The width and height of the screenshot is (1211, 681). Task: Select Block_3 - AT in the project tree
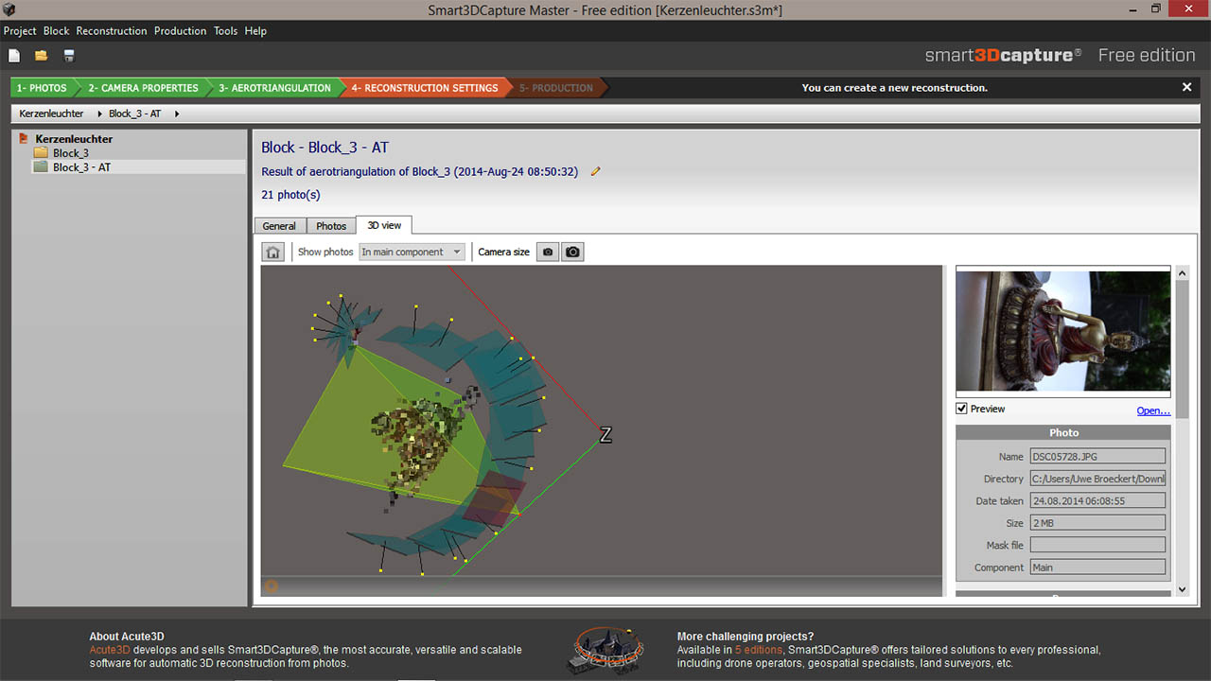[x=81, y=166]
